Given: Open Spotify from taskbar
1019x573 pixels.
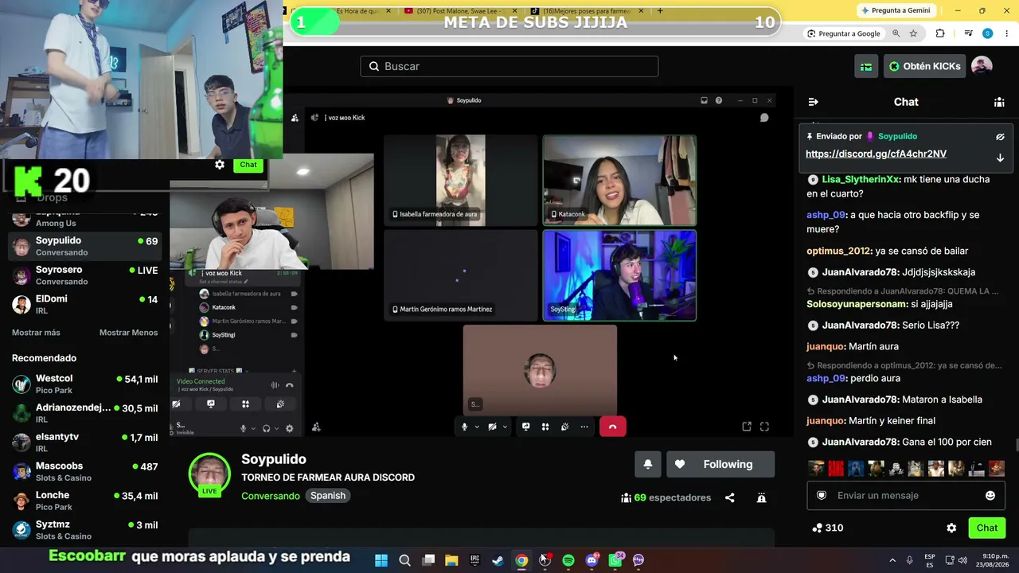Looking at the screenshot, I should click(x=568, y=560).
